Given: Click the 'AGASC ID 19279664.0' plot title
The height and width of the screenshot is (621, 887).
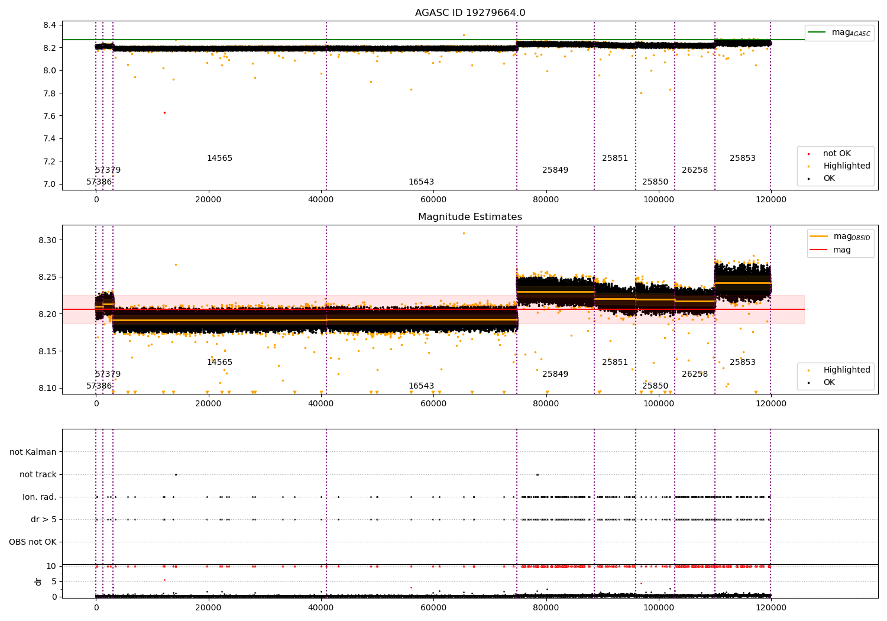Looking at the screenshot, I should 470,13.
